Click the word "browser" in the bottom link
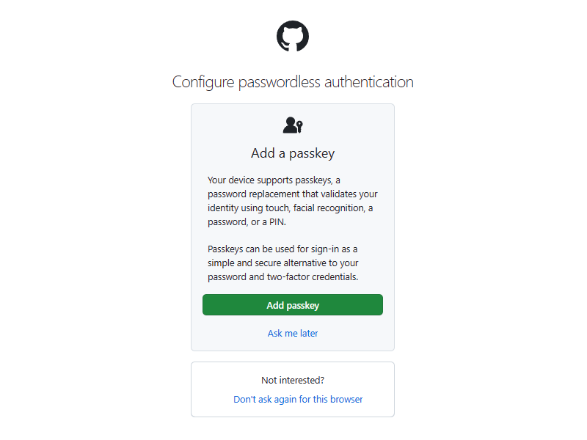Viewport: 587px width, 440px height. (x=346, y=400)
